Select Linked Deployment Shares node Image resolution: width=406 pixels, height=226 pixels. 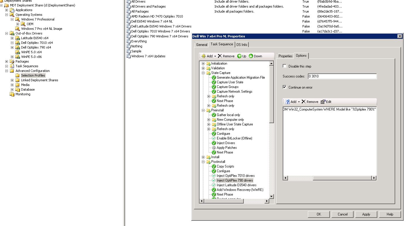click(x=40, y=80)
